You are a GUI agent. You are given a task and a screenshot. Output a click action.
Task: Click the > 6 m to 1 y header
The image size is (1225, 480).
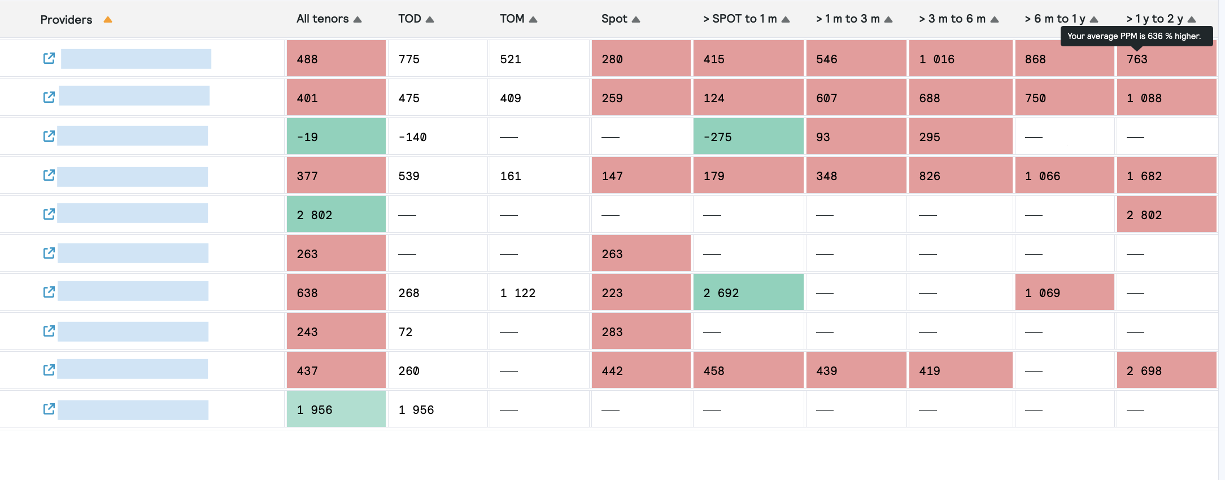pos(1055,19)
